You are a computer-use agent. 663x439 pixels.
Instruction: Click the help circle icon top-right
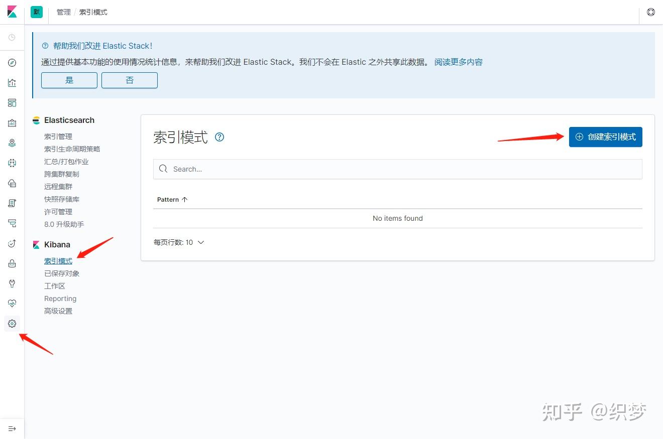[x=651, y=12]
